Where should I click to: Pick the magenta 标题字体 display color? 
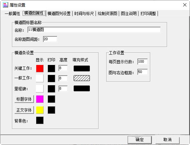pos(40,99)
